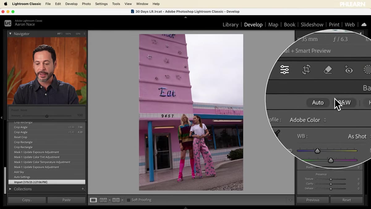371x209 pixels.
Task: Open the Edit menu
Action: [x=58, y=4]
